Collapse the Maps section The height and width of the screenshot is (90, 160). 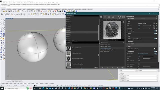pyautogui.click(x=127, y=46)
